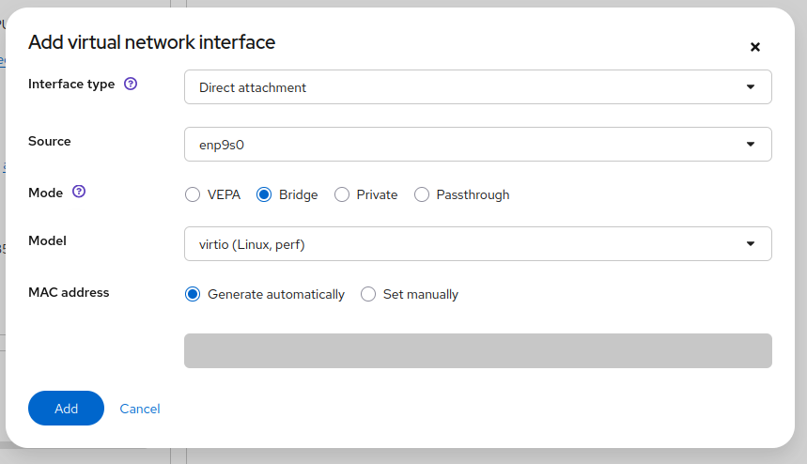The image size is (807, 464).
Task: Click the caret arrow in Model field
Action: tap(750, 244)
